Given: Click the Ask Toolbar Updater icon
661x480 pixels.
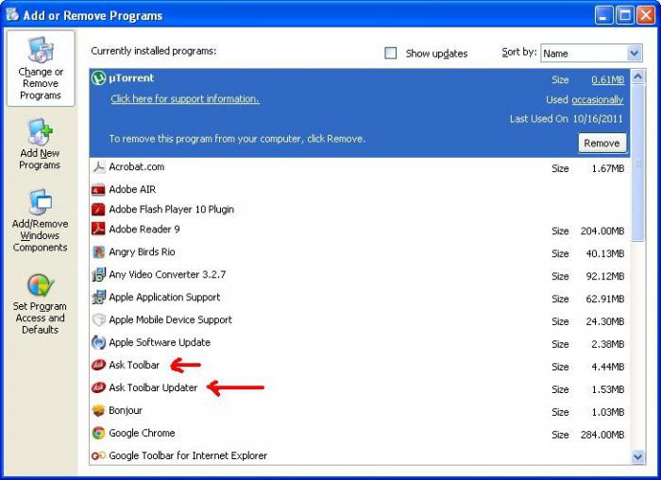Looking at the screenshot, I should [x=98, y=387].
